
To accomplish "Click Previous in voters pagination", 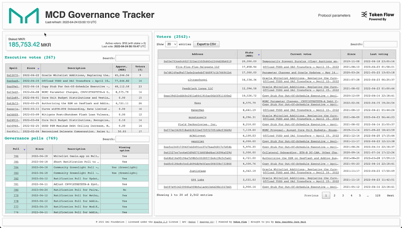I will coord(311,195).
